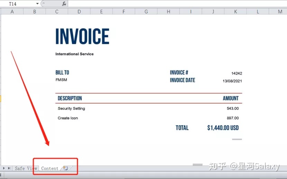The image size is (287, 179).
Task: Select column A header
Action: coord(12,12)
